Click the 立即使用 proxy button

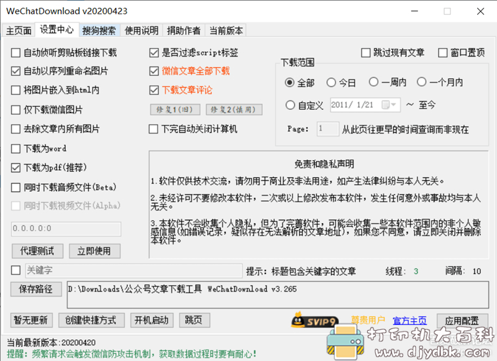click(x=94, y=251)
